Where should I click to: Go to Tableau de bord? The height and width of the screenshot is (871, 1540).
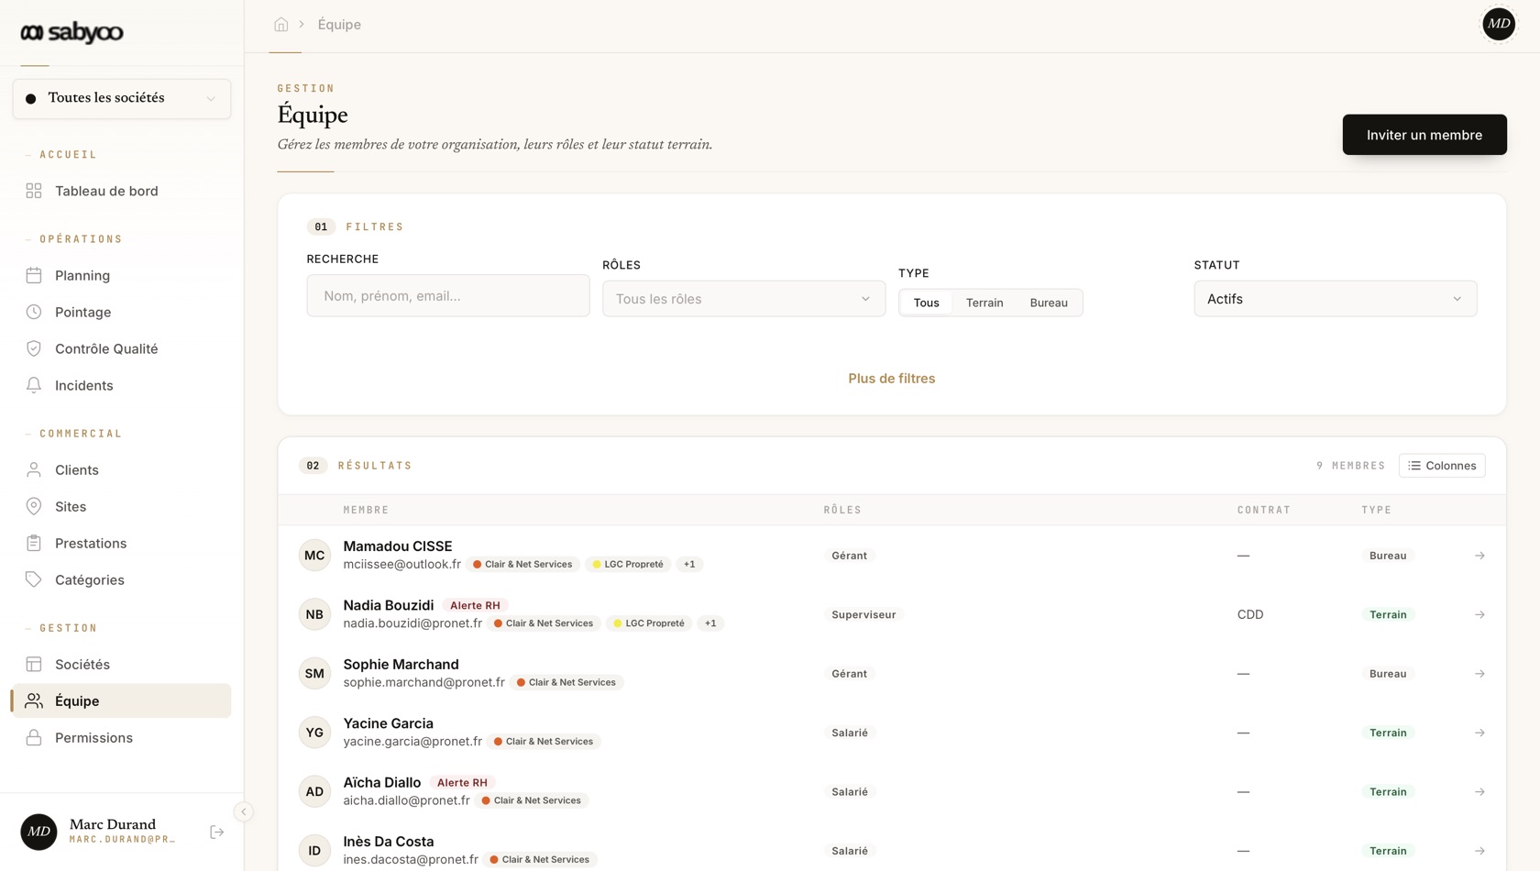(x=122, y=191)
